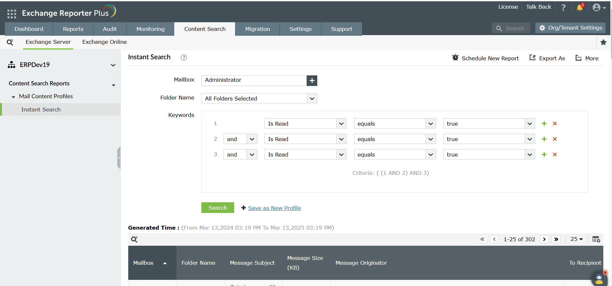Open row 2 and/or connector dropdown
Viewport: 612px width, 286px height.
pyautogui.click(x=240, y=139)
